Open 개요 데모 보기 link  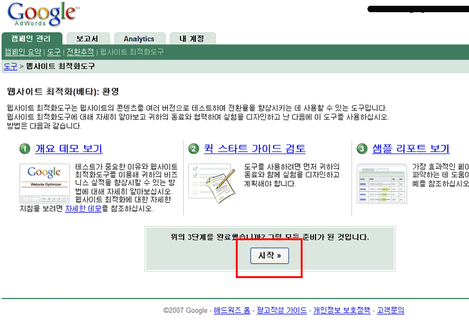[x=69, y=148]
